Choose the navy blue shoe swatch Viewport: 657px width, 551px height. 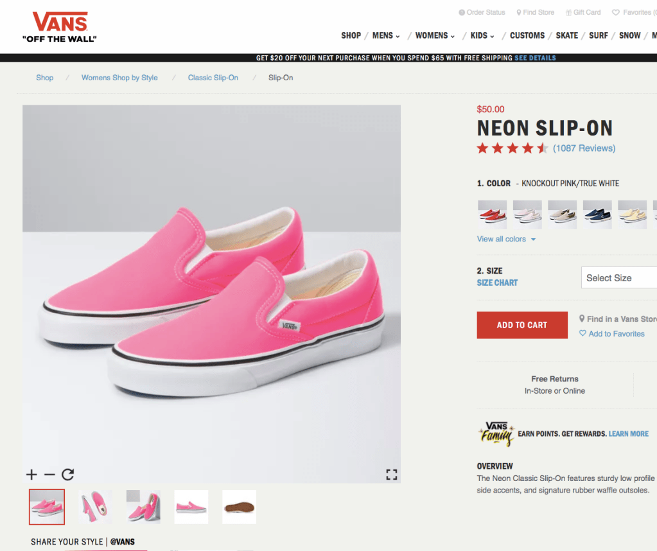597,214
